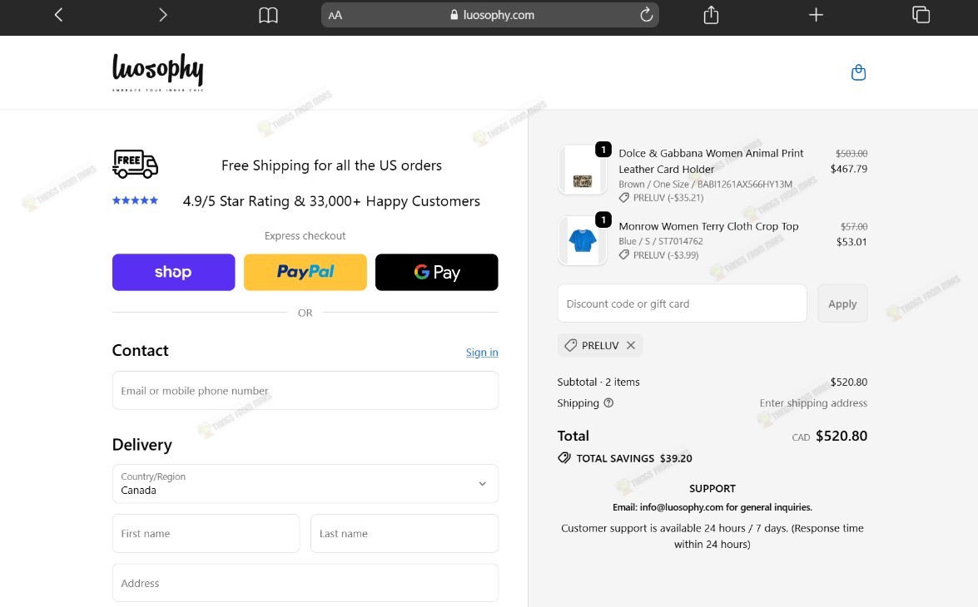Click the Total Savings tag icon
Viewport: 978px width, 607px height.
(563, 458)
